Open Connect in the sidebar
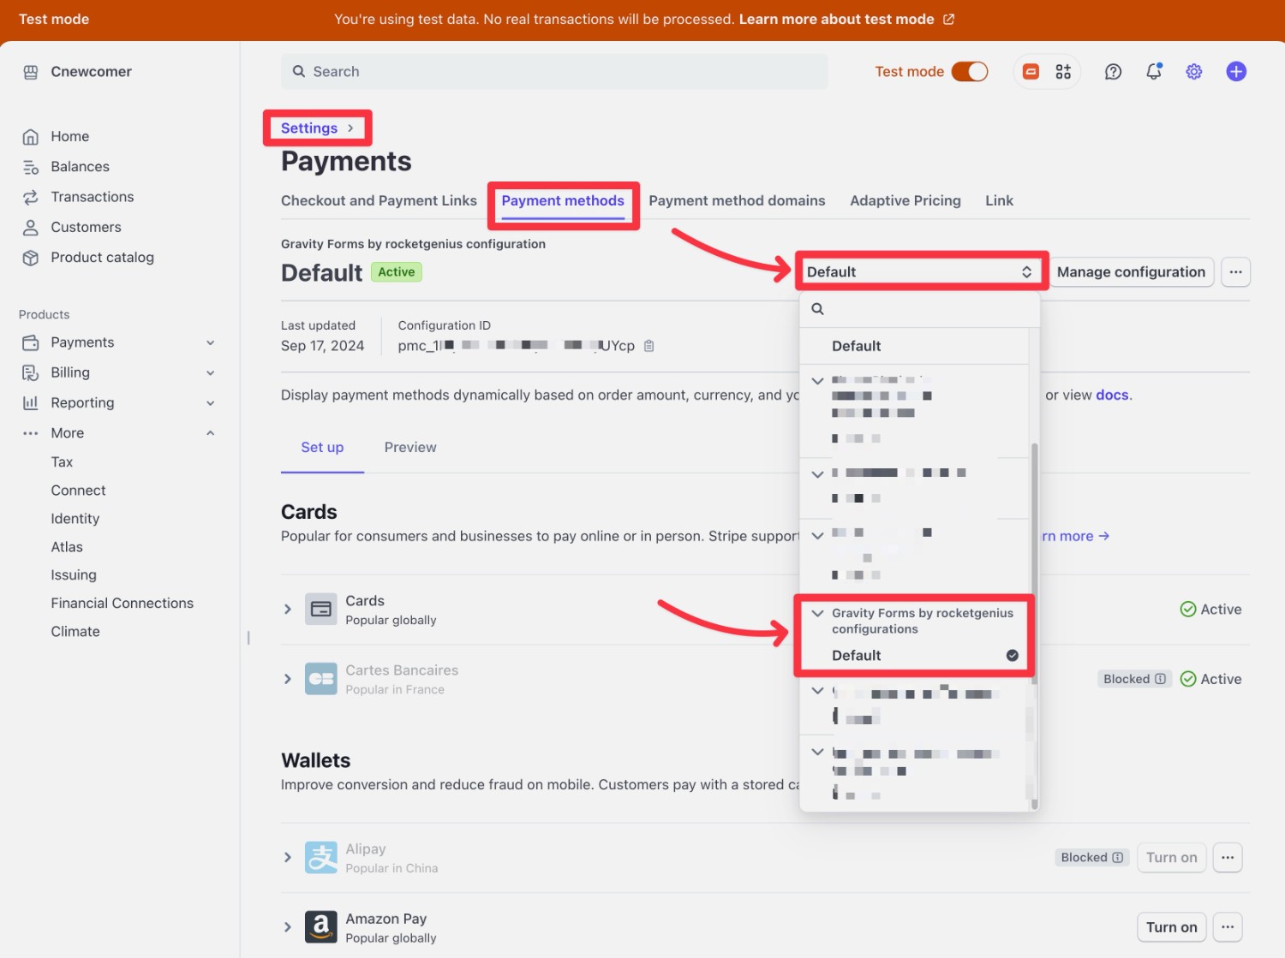This screenshot has height=958, width=1285. click(x=78, y=491)
